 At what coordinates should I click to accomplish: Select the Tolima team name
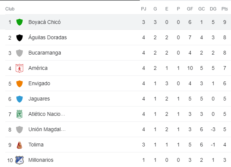click(36, 145)
